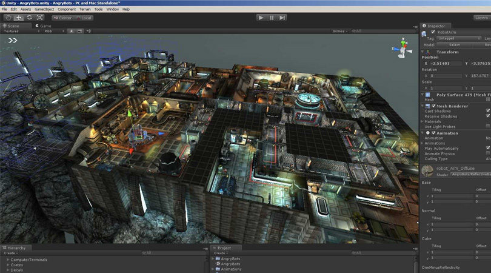The image size is (491, 273).
Task: Click the scene orientation gizmo
Action: click(x=402, y=49)
